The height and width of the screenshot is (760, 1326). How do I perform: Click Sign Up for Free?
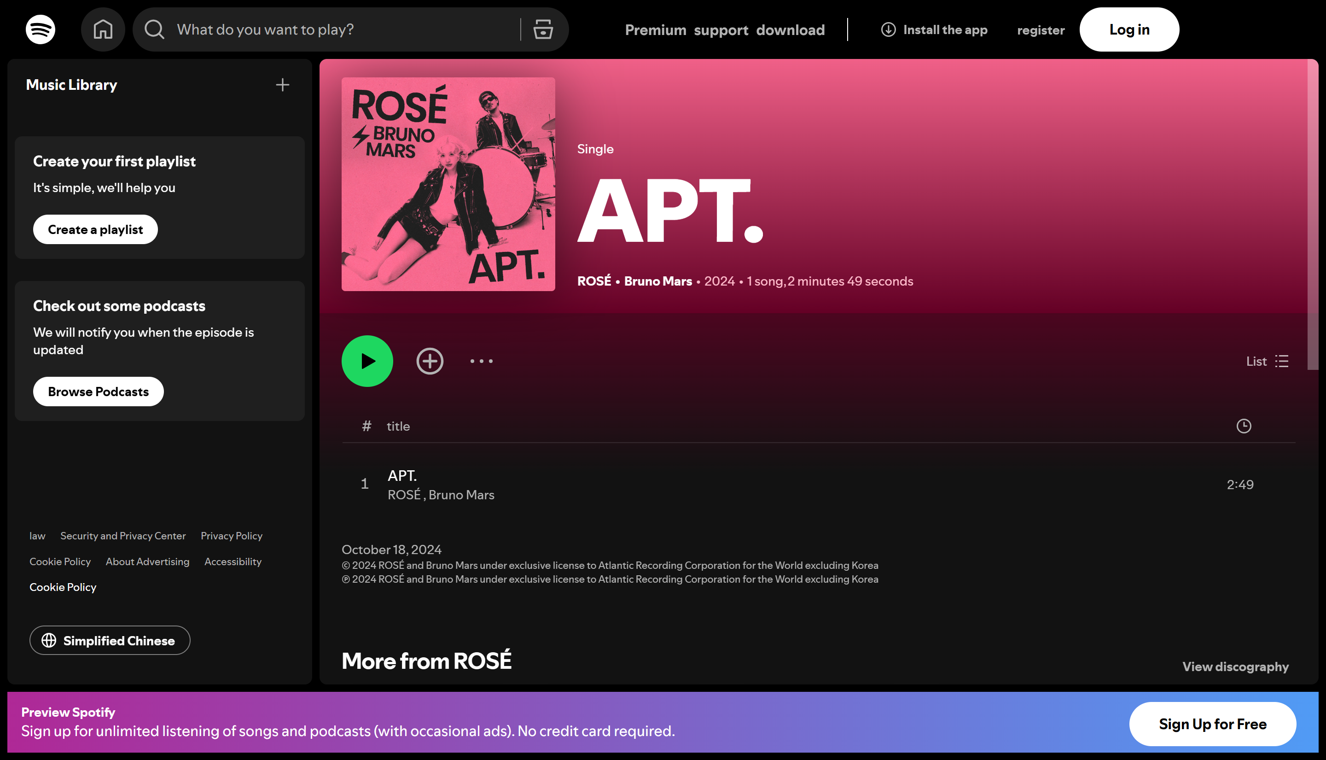click(1213, 724)
